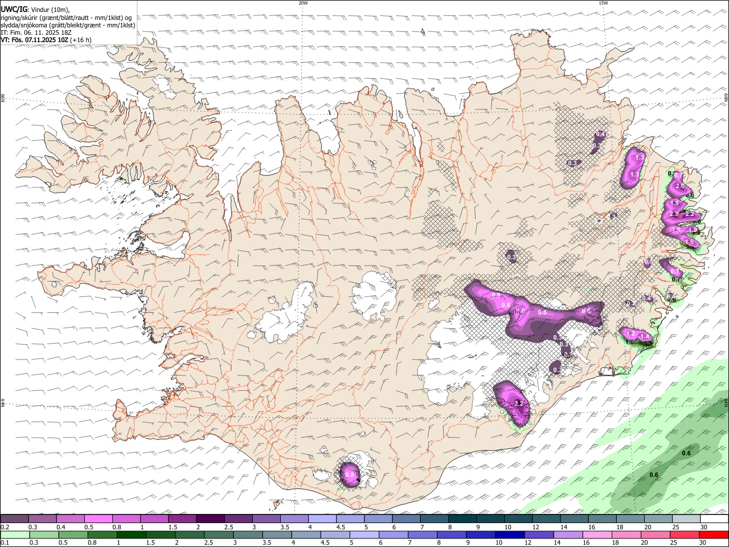Click the pink 18 swatch, lower legend row
The image size is (729, 547).
626,534
